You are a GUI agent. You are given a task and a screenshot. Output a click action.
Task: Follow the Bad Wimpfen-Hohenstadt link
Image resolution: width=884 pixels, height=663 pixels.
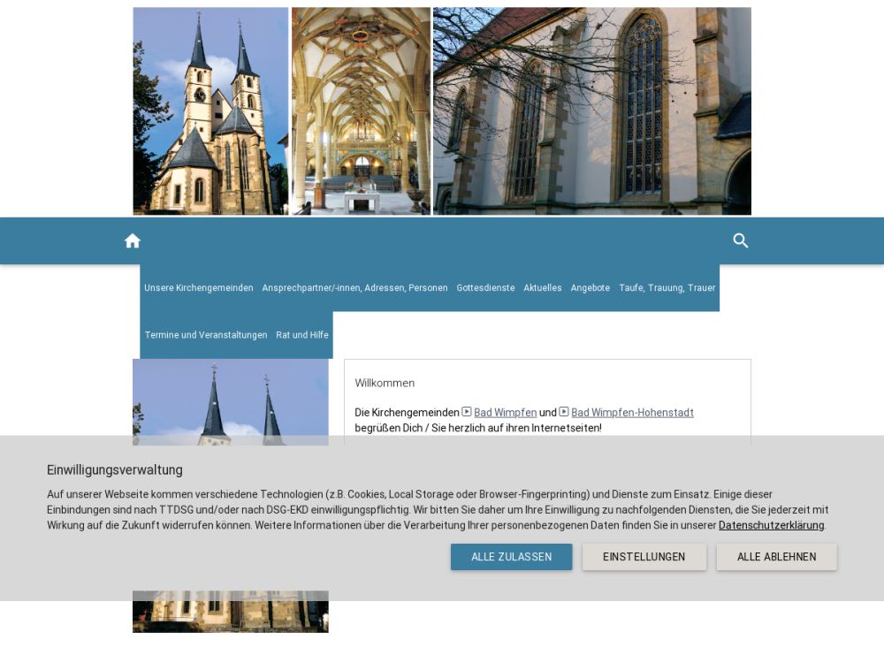point(632,413)
